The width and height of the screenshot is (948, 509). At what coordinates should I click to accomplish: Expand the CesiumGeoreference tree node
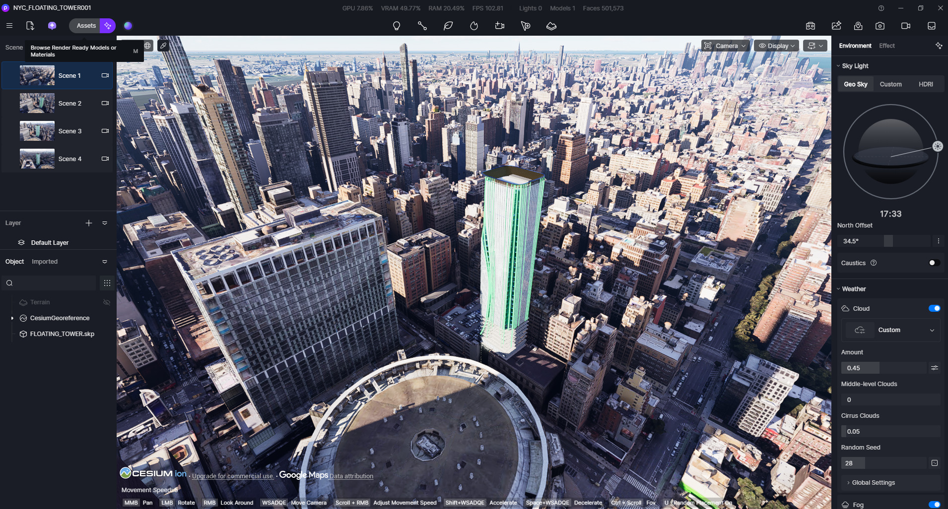click(x=12, y=318)
